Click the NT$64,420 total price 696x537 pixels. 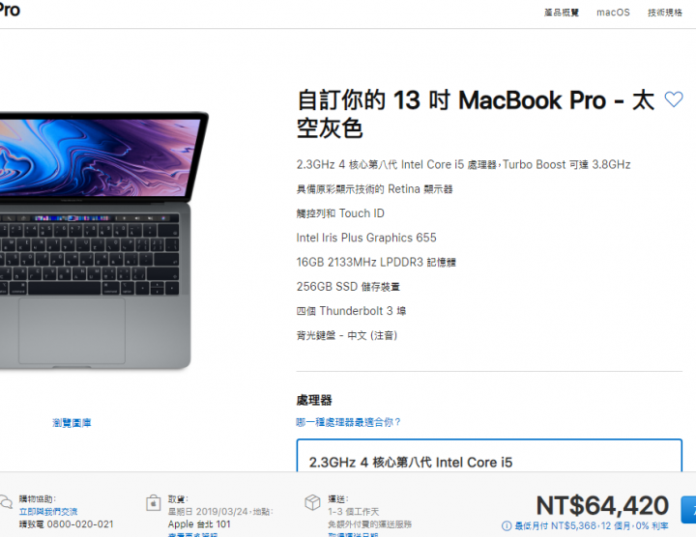coord(602,505)
